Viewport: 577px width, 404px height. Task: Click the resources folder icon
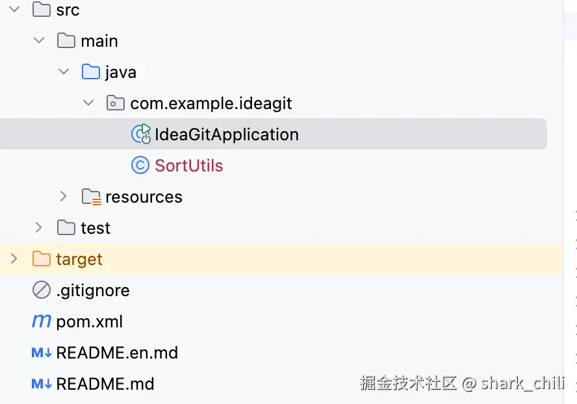91,197
